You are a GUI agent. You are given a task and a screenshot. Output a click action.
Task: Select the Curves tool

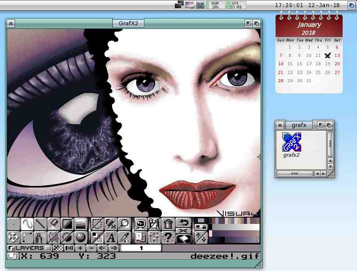pos(27,237)
